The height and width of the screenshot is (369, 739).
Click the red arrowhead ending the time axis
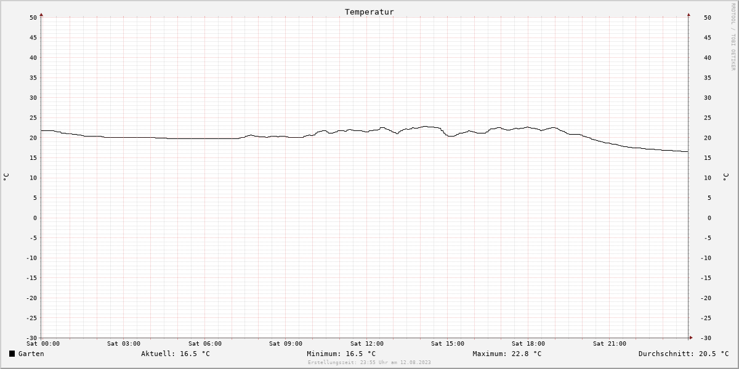click(x=691, y=338)
